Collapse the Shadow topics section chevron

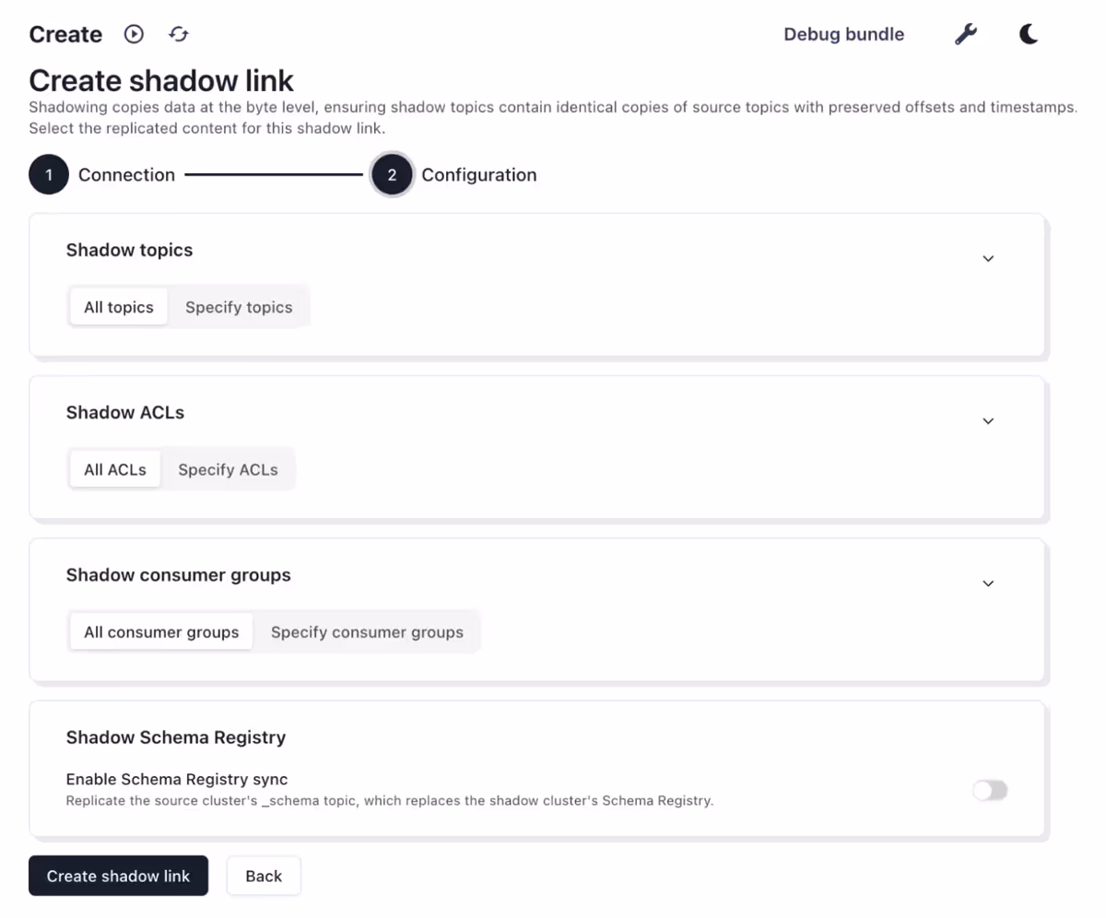[988, 259]
